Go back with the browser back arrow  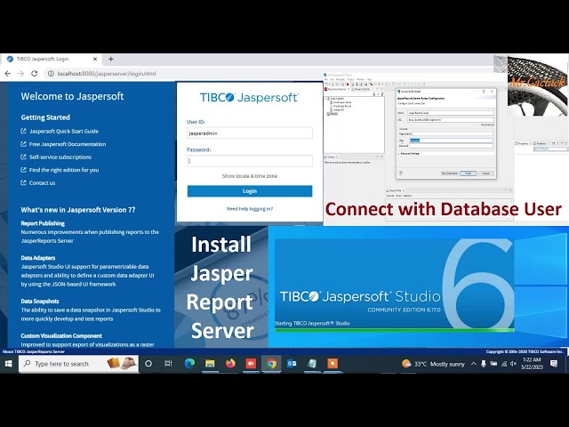(x=8, y=73)
